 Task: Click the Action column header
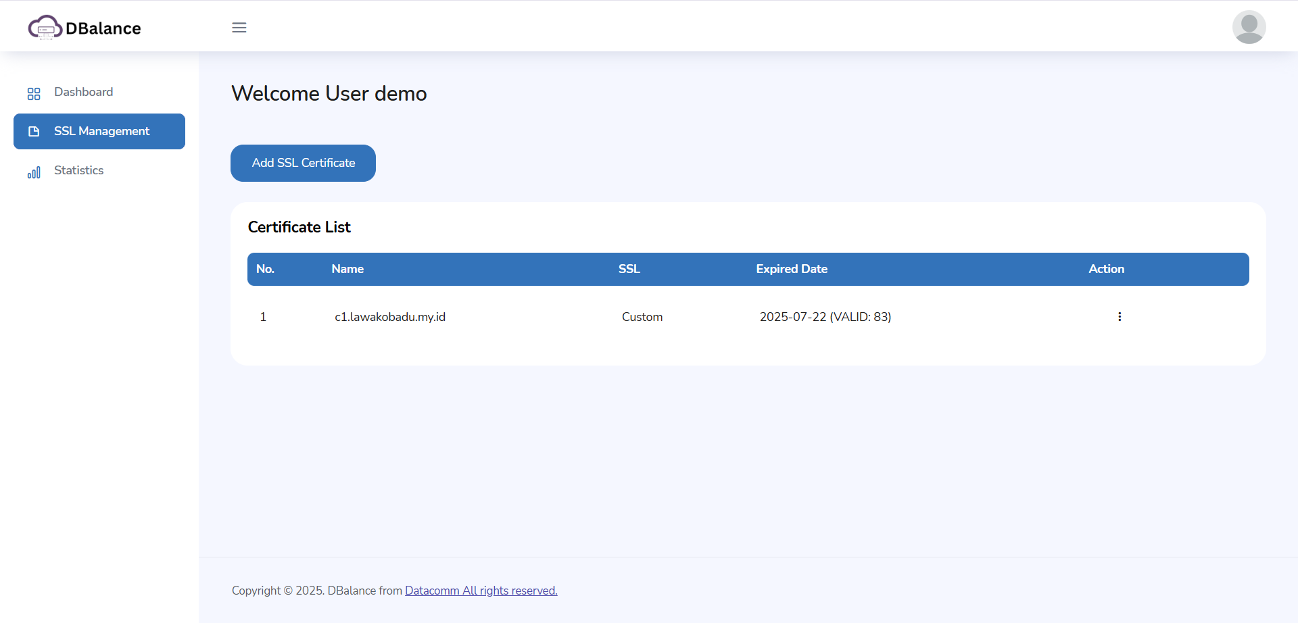[1106, 269]
